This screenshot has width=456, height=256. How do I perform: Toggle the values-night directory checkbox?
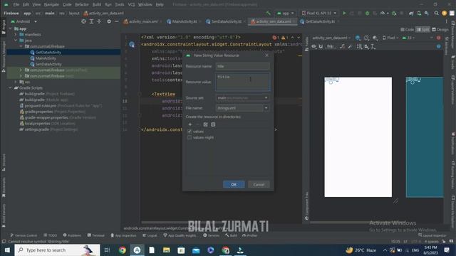(190, 137)
